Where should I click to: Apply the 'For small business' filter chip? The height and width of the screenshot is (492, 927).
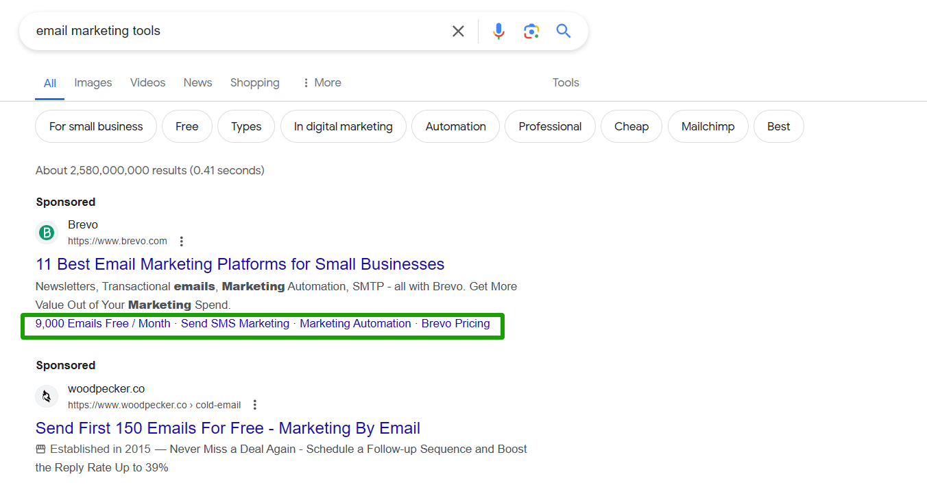point(96,126)
